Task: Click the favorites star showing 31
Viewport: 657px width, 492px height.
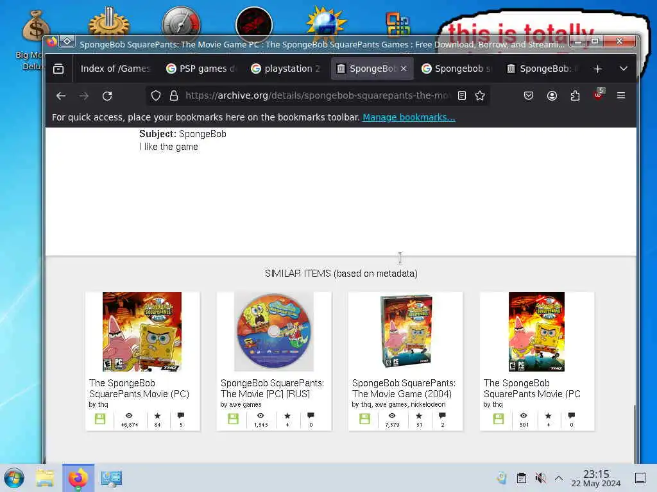Action: click(418, 415)
